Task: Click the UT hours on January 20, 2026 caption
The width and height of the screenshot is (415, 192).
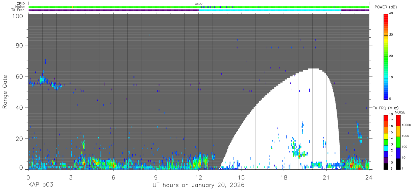Action: click(x=198, y=185)
